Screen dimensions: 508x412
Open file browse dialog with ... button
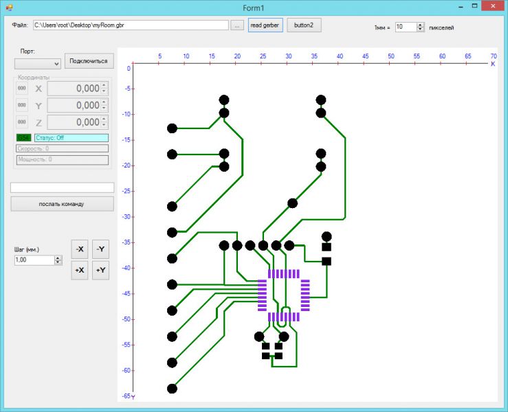click(237, 25)
